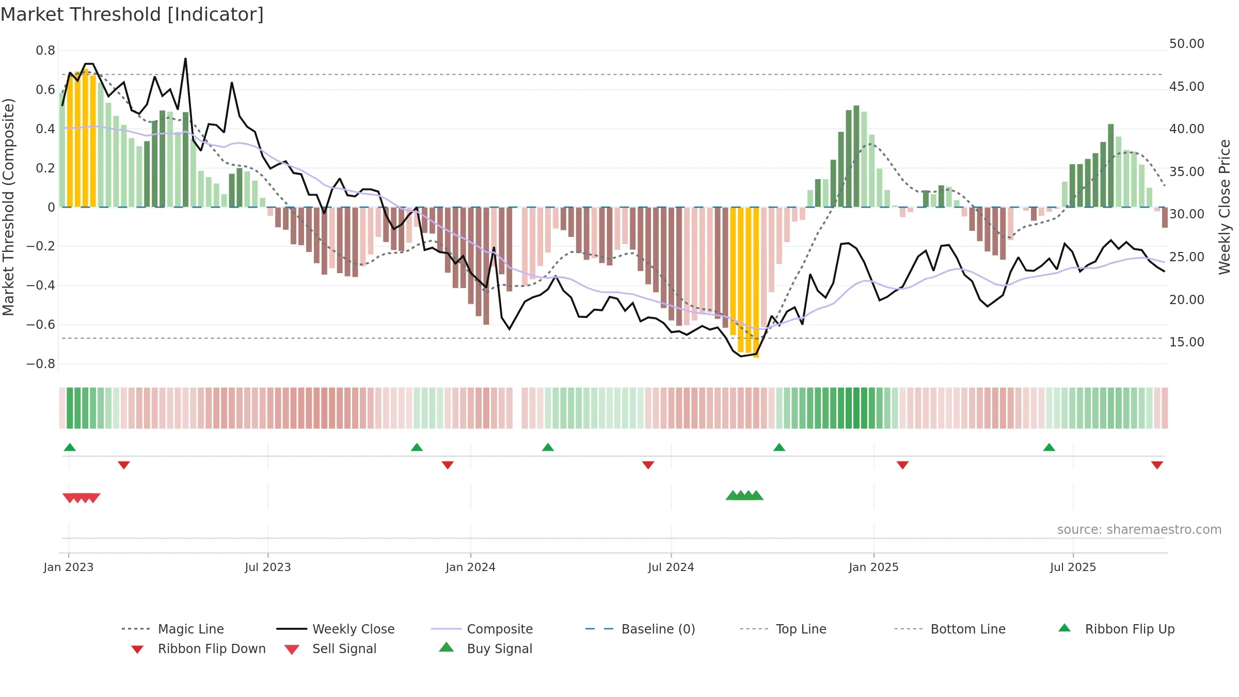Toggle the Baseline (0) legend entry
The height and width of the screenshot is (697, 1239).
[640, 629]
